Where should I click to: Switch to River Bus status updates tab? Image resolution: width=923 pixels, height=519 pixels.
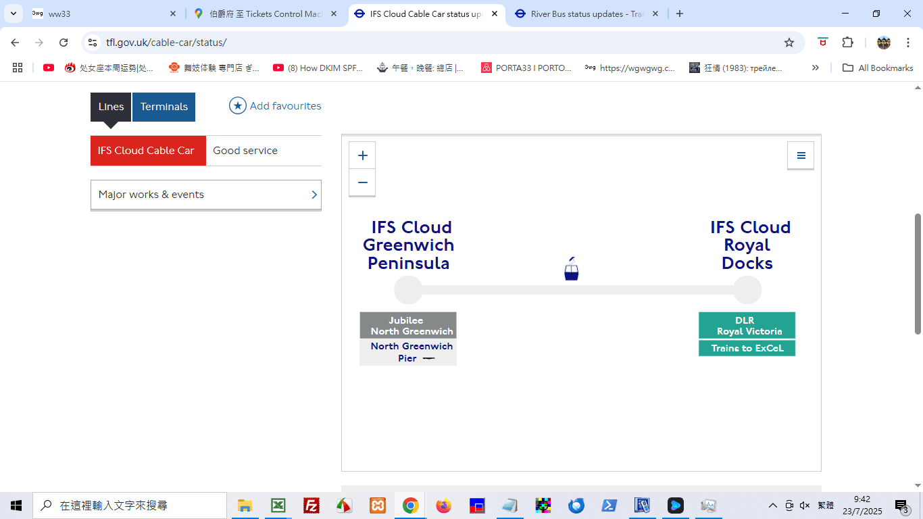pyautogui.click(x=585, y=14)
